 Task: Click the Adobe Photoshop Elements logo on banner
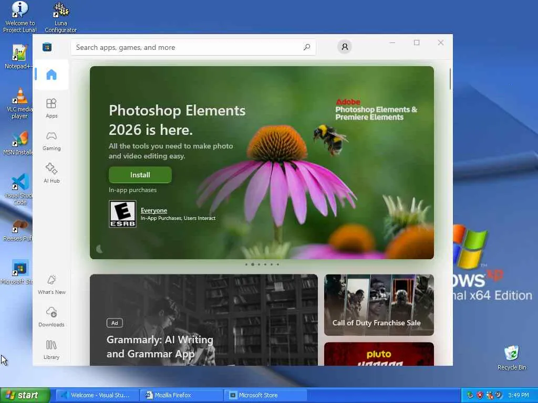(376, 110)
